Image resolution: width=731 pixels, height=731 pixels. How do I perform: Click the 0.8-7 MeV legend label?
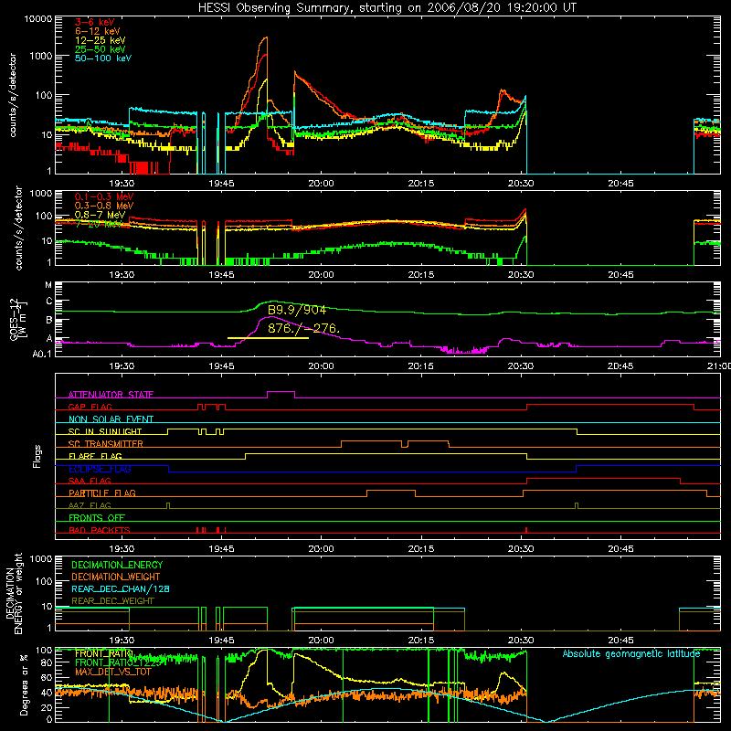tap(101, 215)
